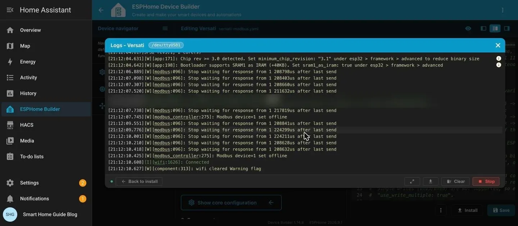Click the Device navigator heading

click(x=118, y=28)
